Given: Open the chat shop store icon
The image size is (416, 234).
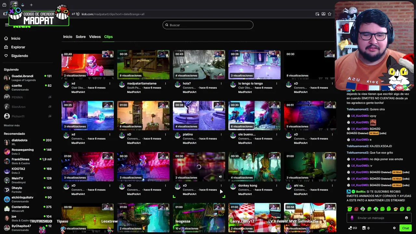Looking at the screenshot, I should click(x=364, y=228).
